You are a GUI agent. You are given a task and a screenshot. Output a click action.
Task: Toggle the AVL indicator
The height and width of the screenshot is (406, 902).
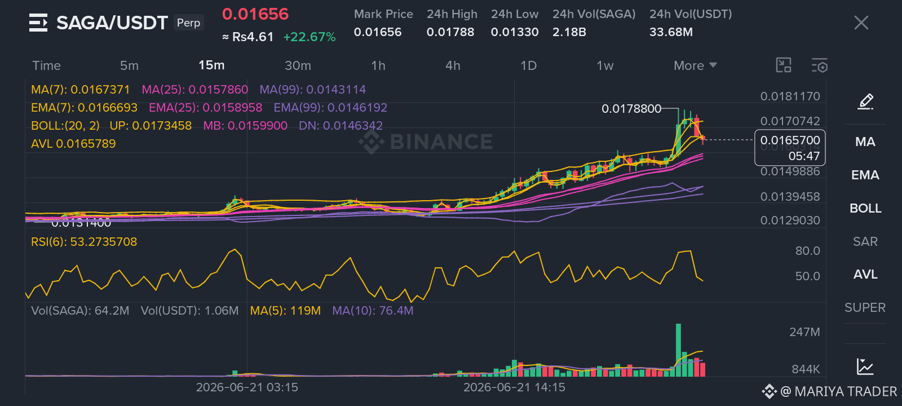tap(865, 274)
